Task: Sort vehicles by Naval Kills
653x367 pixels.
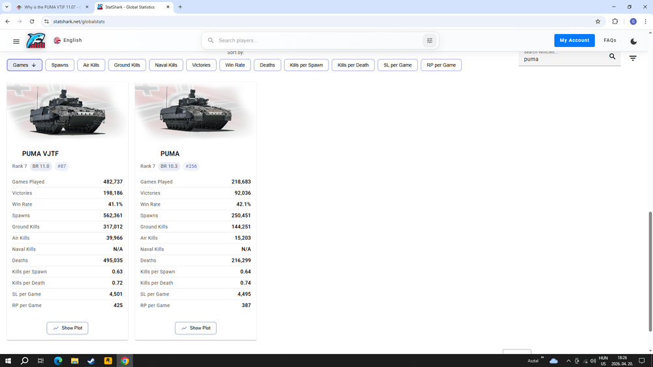Action: pos(166,65)
